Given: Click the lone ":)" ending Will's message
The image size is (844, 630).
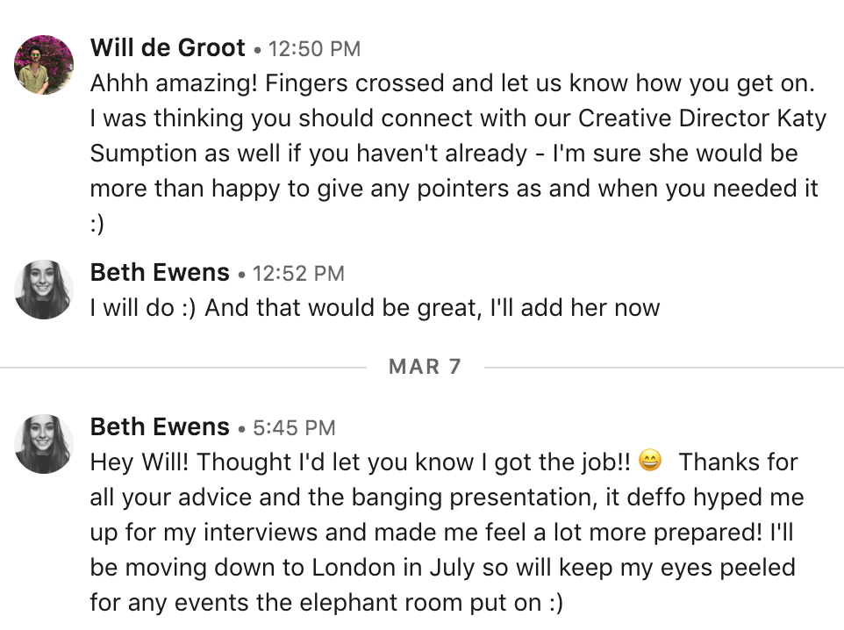Looking at the screenshot, I should click(97, 224).
